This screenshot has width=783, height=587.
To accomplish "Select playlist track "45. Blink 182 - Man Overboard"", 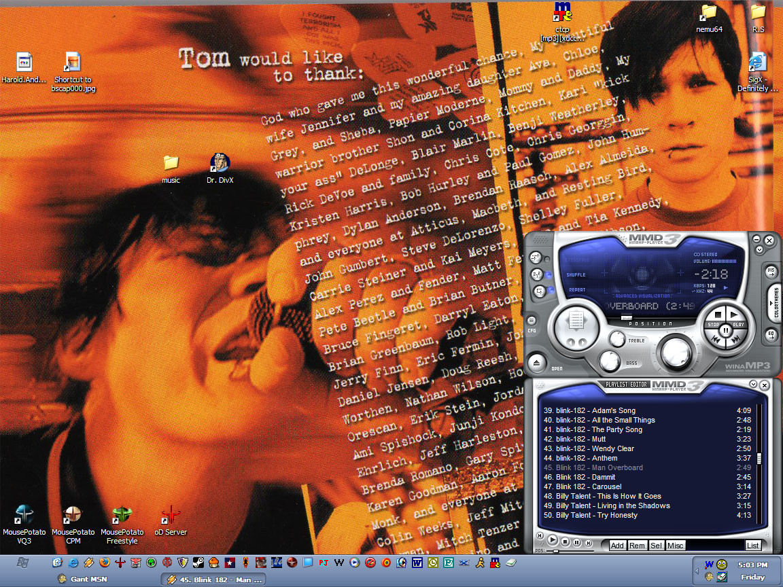I will pos(647,467).
